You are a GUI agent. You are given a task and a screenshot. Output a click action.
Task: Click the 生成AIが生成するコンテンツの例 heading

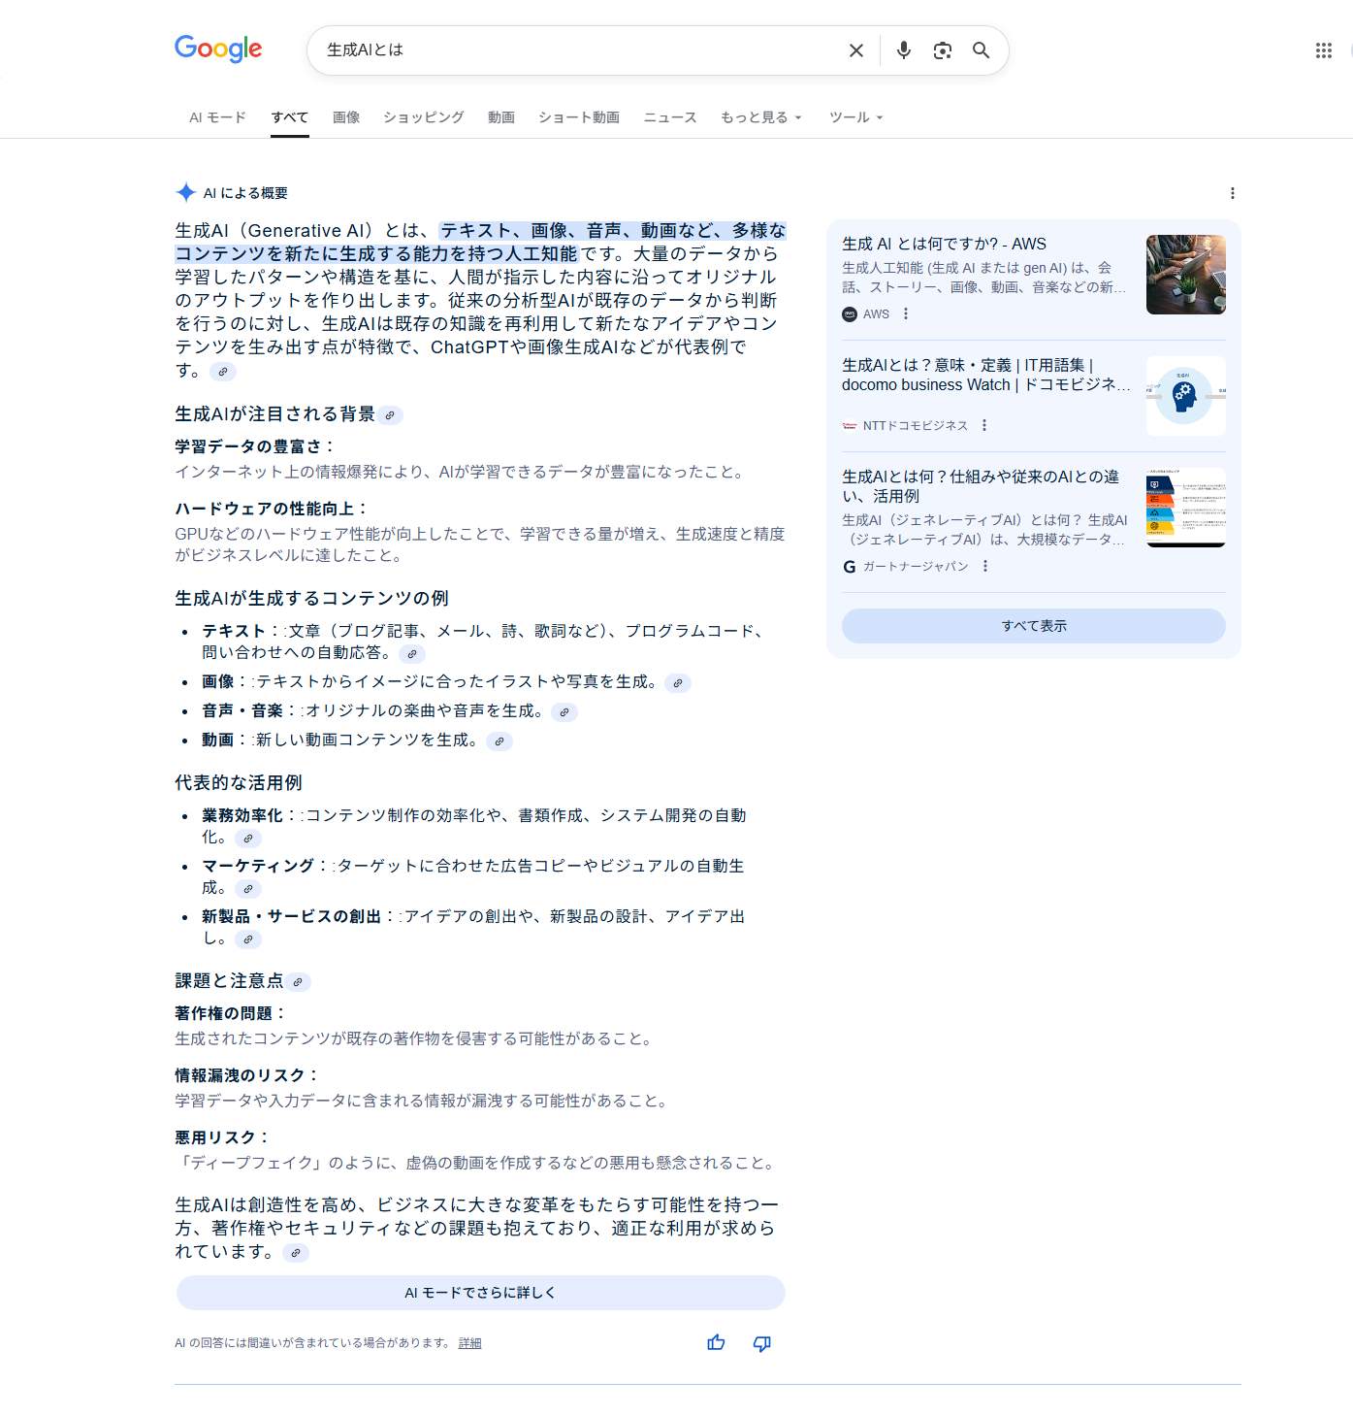311,598
